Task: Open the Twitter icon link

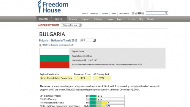Action: click(x=143, y=13)
